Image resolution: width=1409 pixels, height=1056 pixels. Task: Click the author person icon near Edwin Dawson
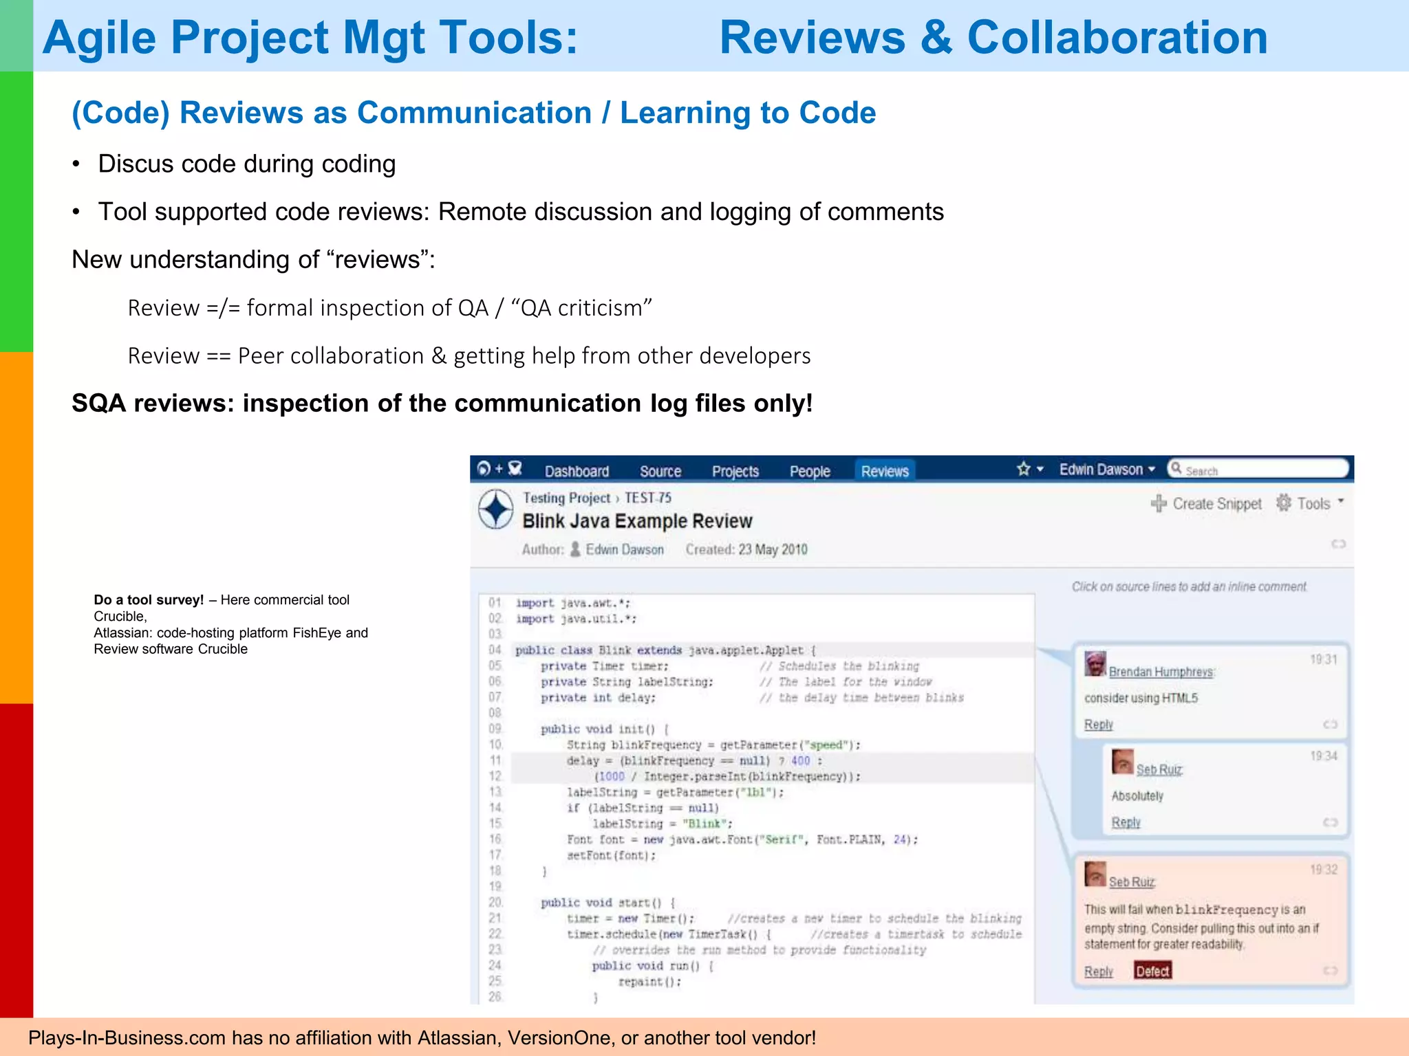coord(575,549)
